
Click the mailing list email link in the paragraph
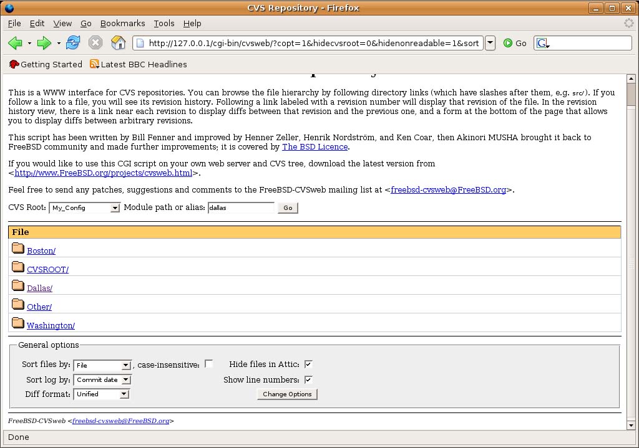448,189
